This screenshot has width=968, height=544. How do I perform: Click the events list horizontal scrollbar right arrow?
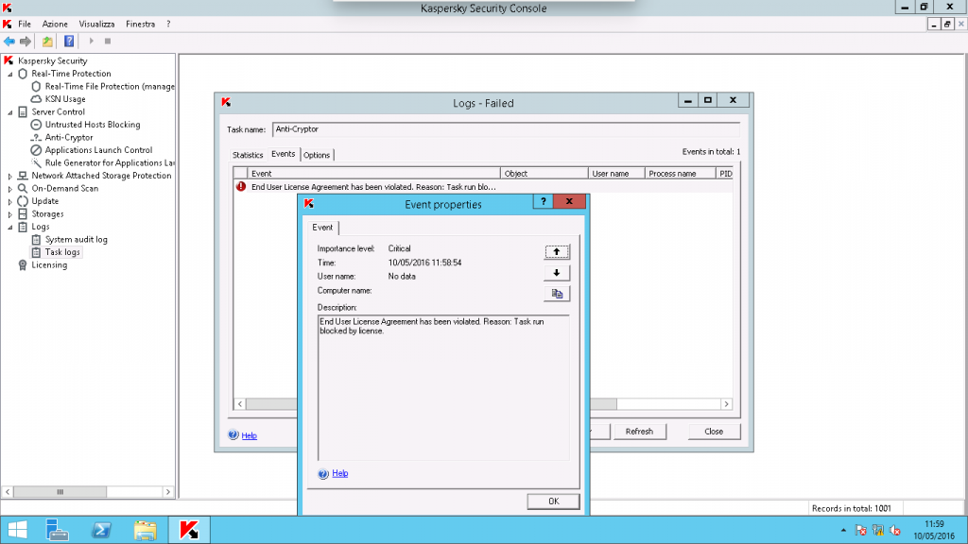pos(727,404)
